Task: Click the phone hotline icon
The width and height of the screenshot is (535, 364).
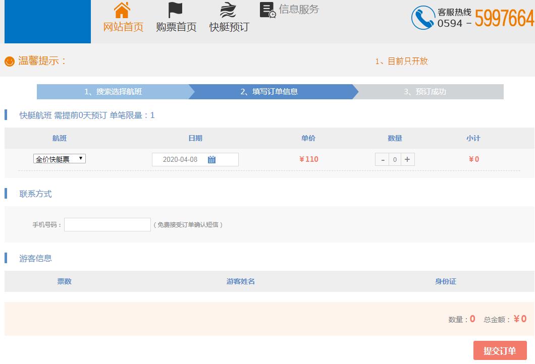Action: pyautogui.click(x=423, y=18)
